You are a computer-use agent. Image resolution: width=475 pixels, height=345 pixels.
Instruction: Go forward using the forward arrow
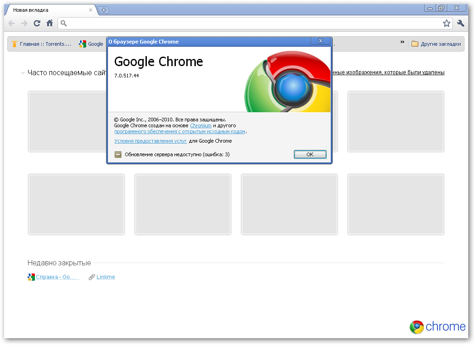(x=24, y=23)
